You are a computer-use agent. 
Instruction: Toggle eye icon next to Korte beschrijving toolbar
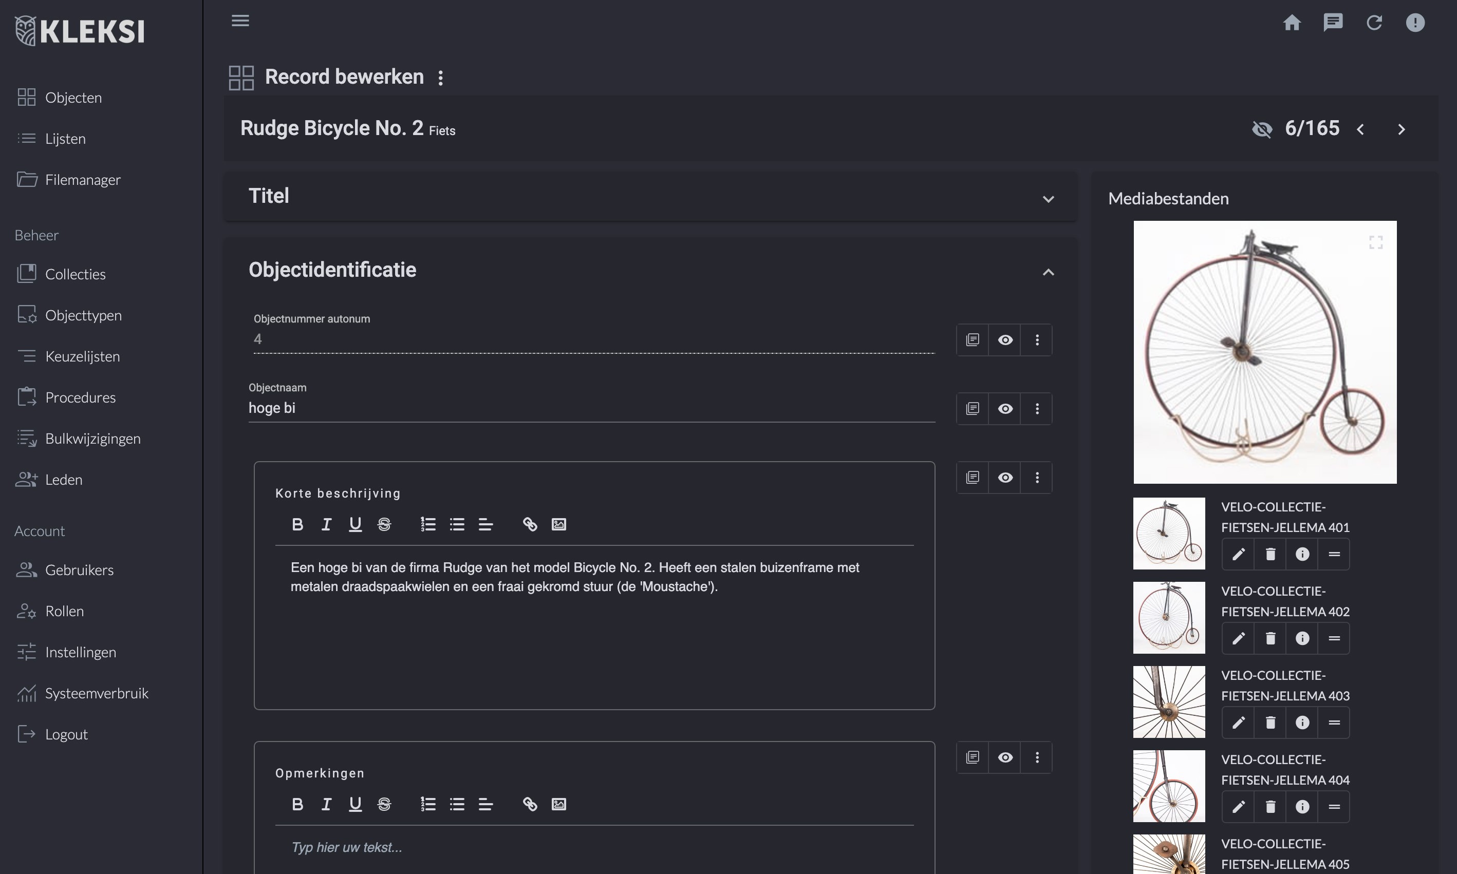[1004, 478]
